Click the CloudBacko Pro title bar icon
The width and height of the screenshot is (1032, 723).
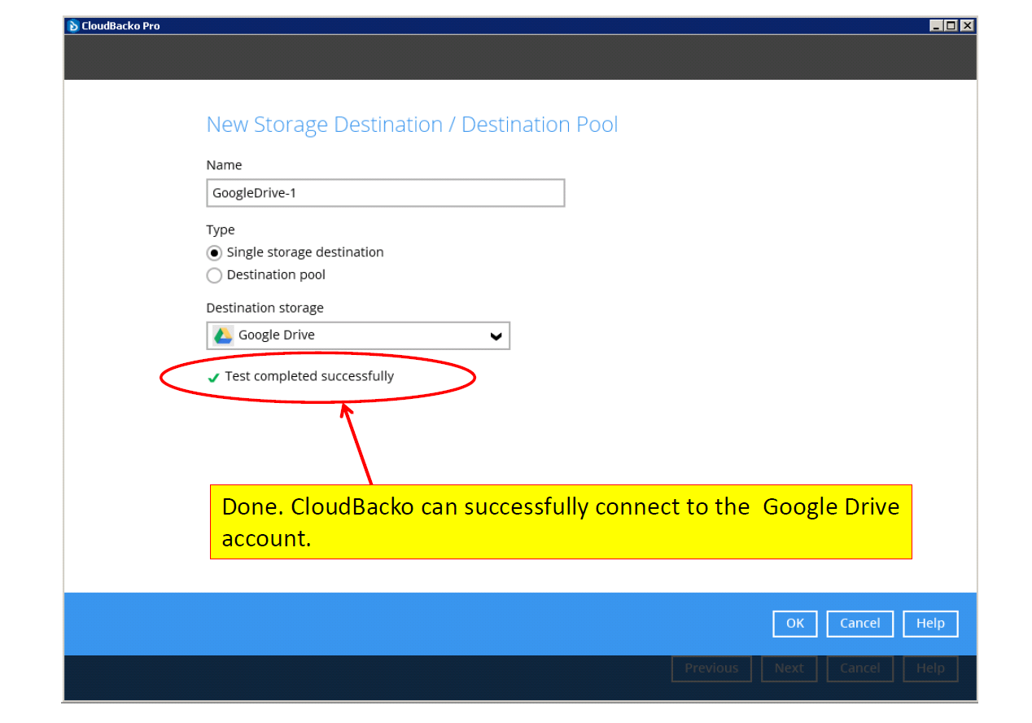coord(73,26)
